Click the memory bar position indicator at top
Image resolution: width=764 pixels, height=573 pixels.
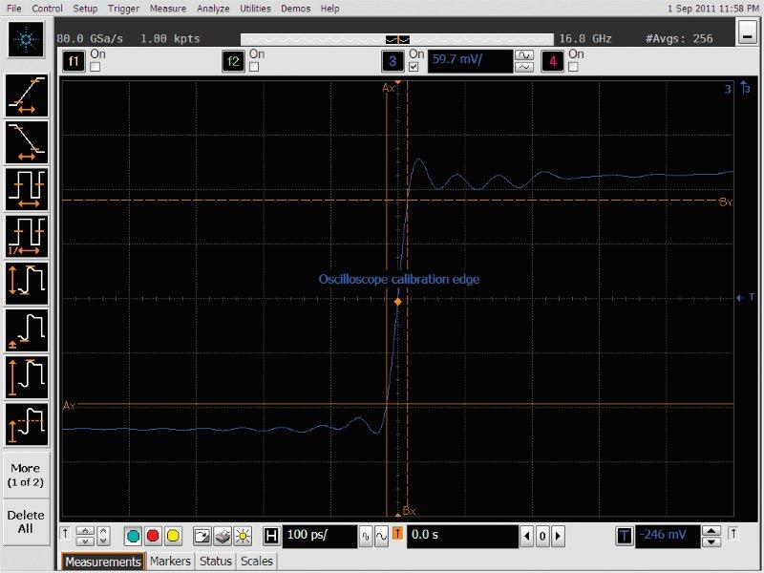point(396,38)
